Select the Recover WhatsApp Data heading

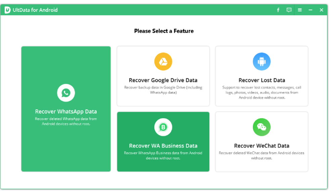click(66, 112)
